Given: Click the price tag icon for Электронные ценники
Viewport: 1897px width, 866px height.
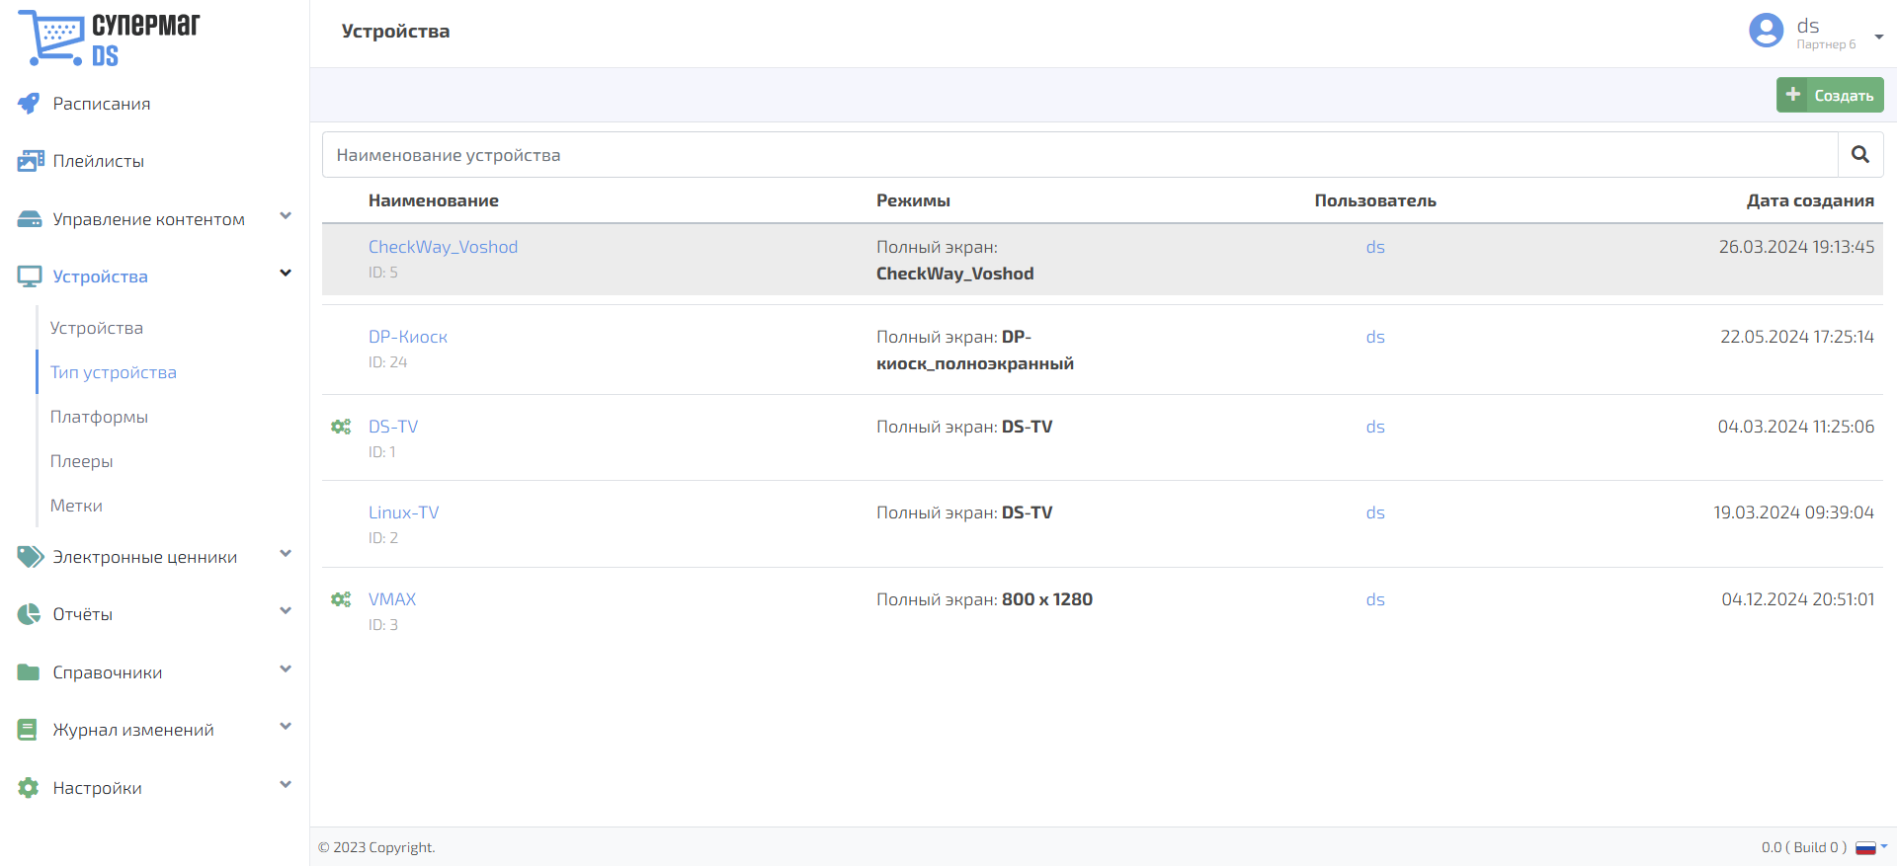Looking at the screenshot, I should (30, 557).
